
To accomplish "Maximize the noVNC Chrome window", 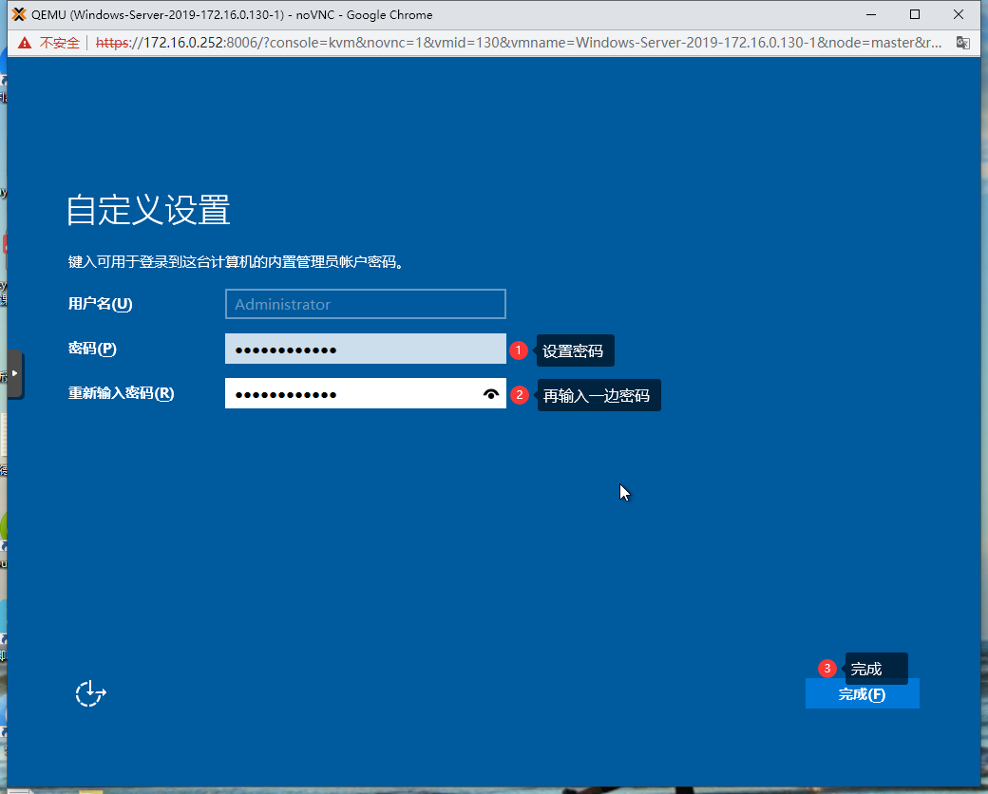I will (915, 14).
